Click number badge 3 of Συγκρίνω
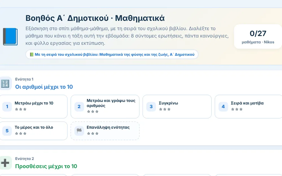Viewport: 282px width, 176px height. (151, 106)
